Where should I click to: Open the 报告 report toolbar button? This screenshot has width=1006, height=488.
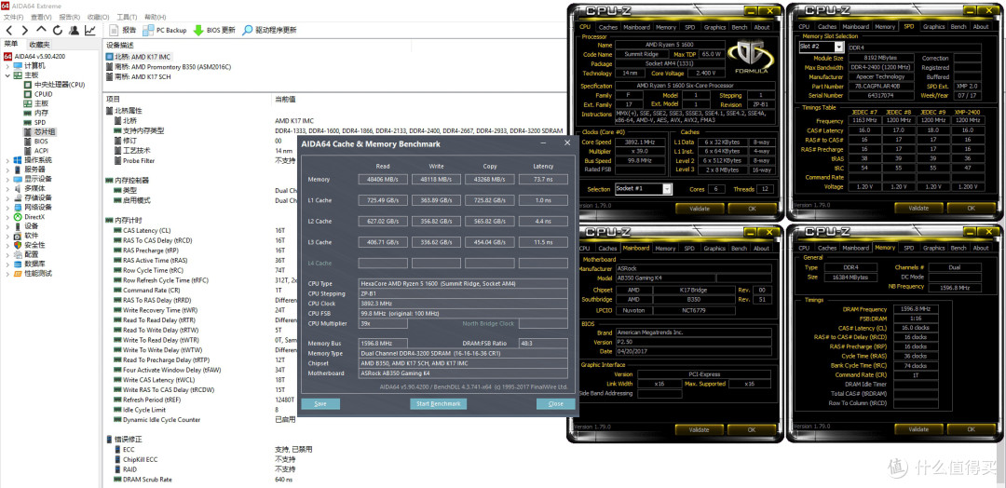click(123, 30)
